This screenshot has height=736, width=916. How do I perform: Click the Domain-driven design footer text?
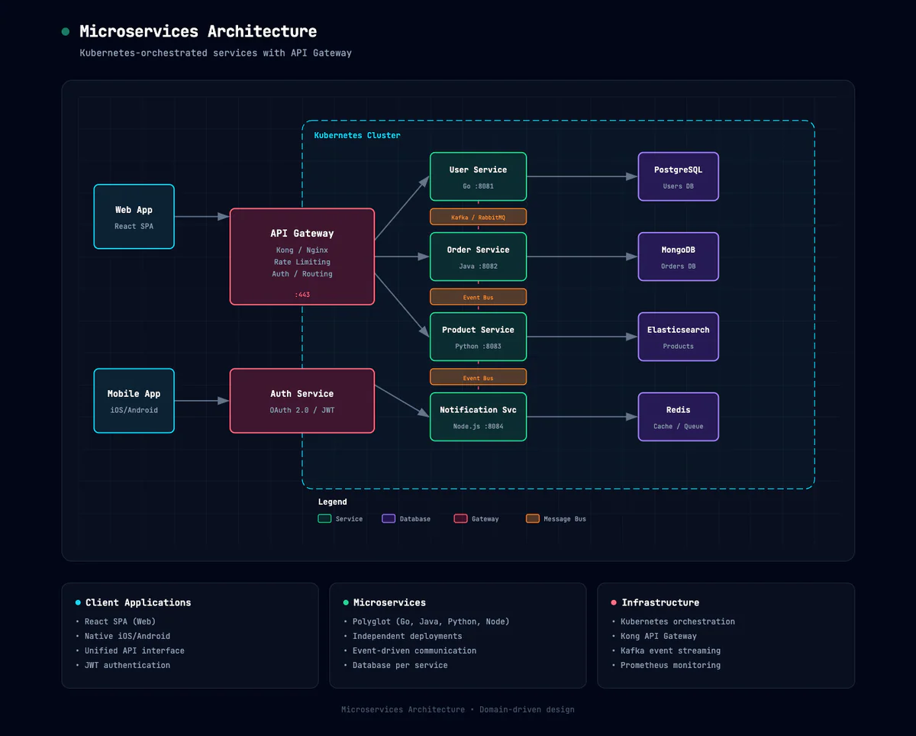coord(526,709)
